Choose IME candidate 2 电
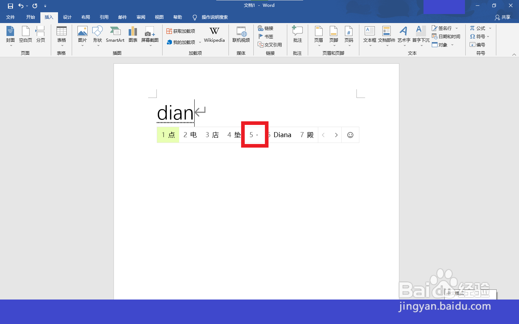Screen dimensions: 519x324 coord(190,135)
